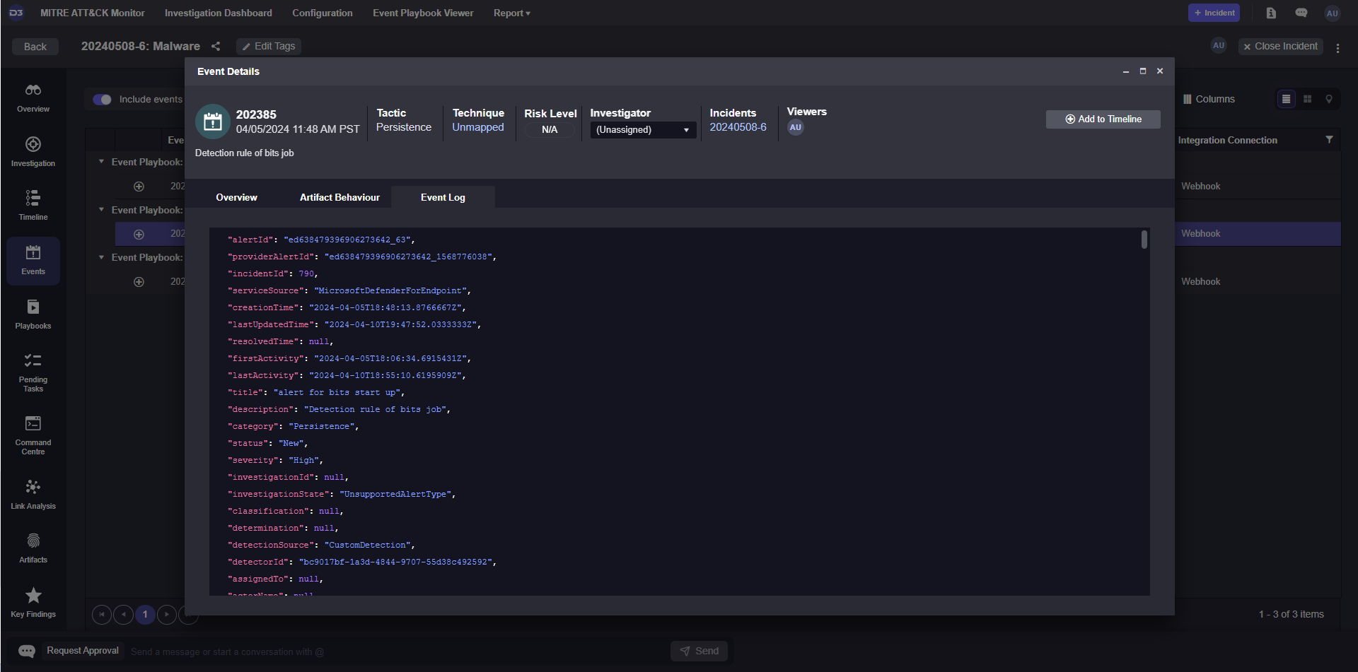
Task: Click the Unmapped technique link
Action: click(478, 127)
